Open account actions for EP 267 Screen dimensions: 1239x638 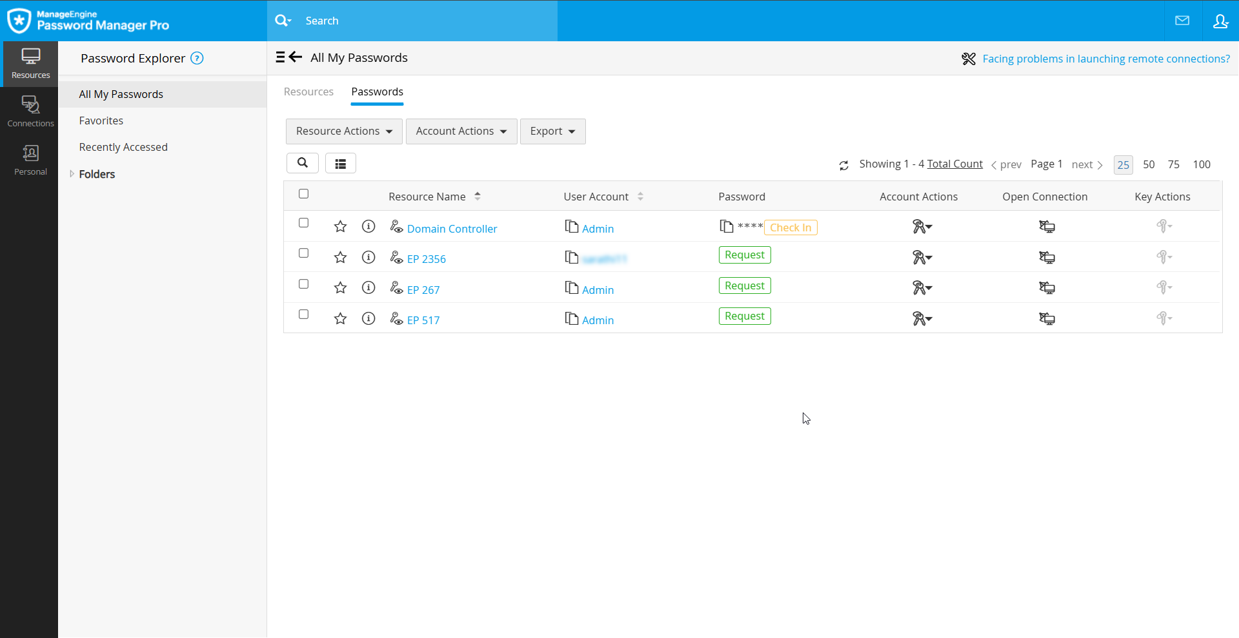click(x=922, y=287)
